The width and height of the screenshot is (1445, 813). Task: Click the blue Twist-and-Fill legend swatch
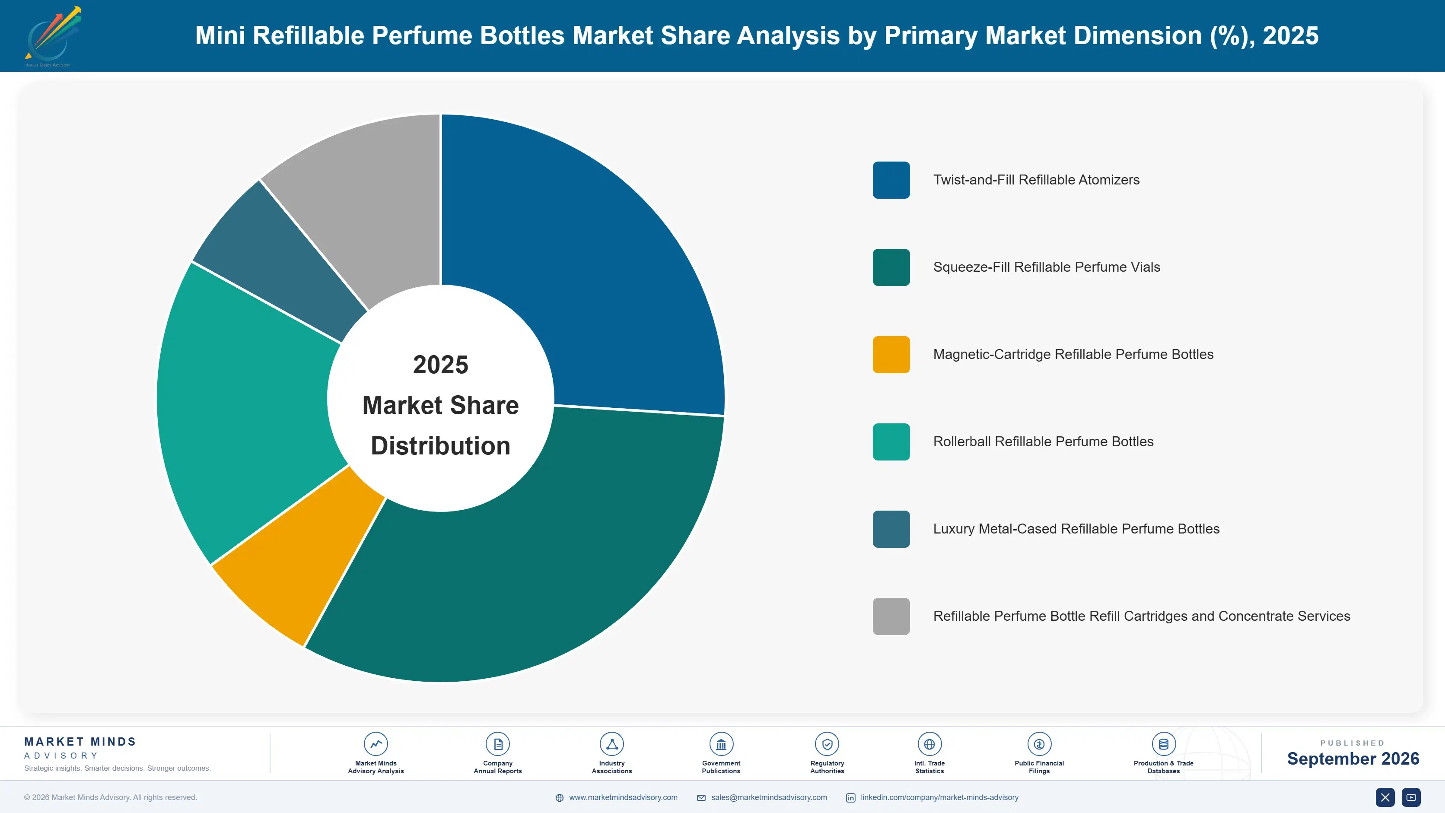tap(891, 180)
